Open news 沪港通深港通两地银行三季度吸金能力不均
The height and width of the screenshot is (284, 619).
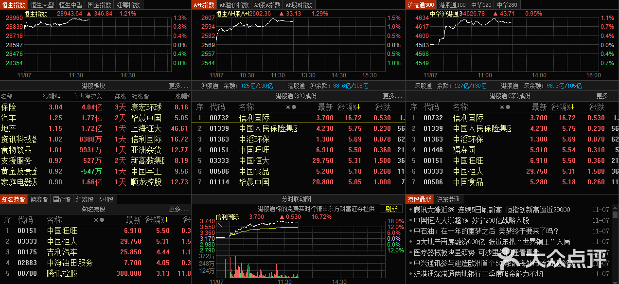click(478, 274)
